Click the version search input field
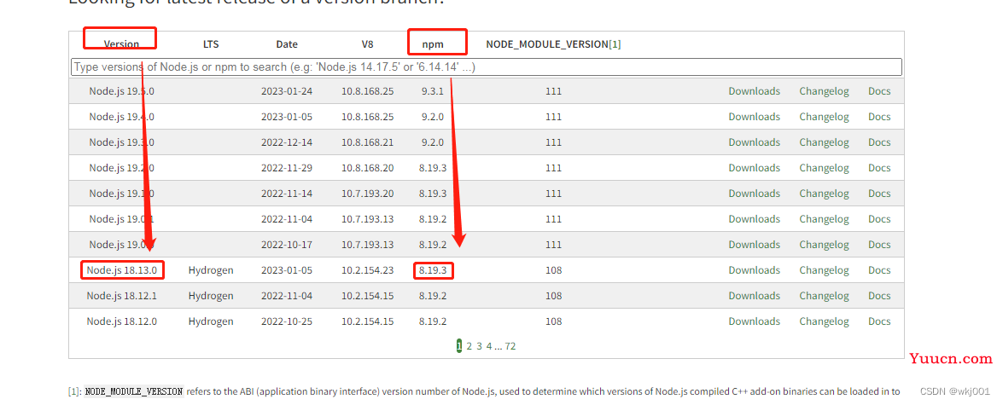Viewport: 1003px width, 405px height. 487,67
